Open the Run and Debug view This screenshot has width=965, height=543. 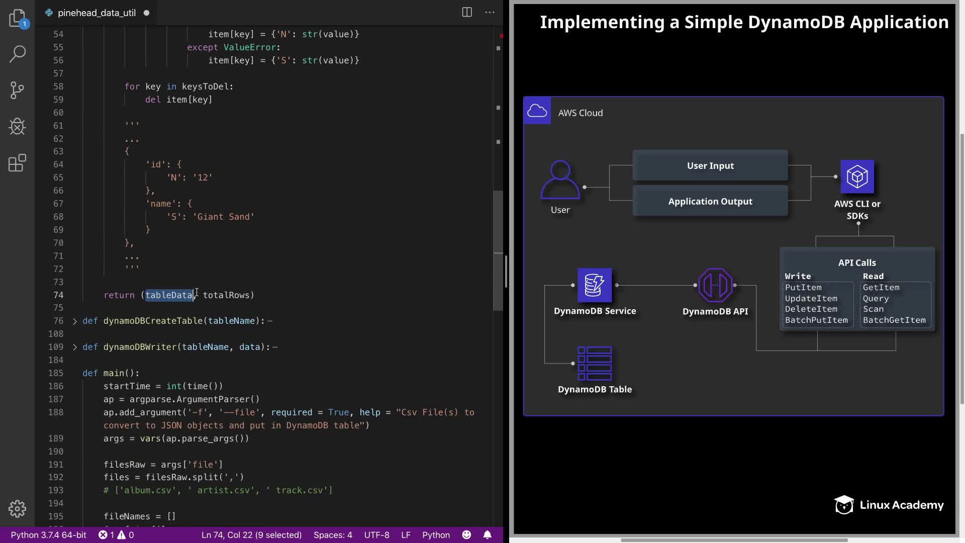click(x=17, y=126)
